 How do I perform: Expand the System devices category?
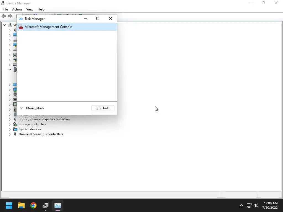(x=10, y=129)
